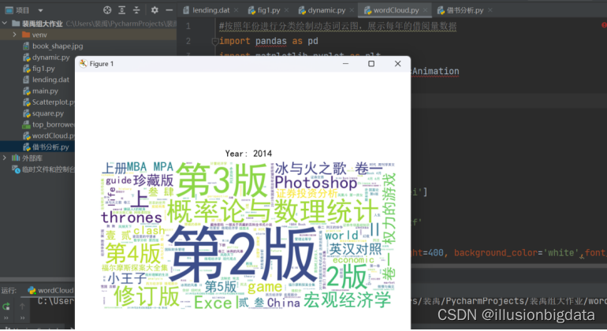Expand more run actions below rerun icon
This screenshot has height=331, width=607.
point(6,318)
